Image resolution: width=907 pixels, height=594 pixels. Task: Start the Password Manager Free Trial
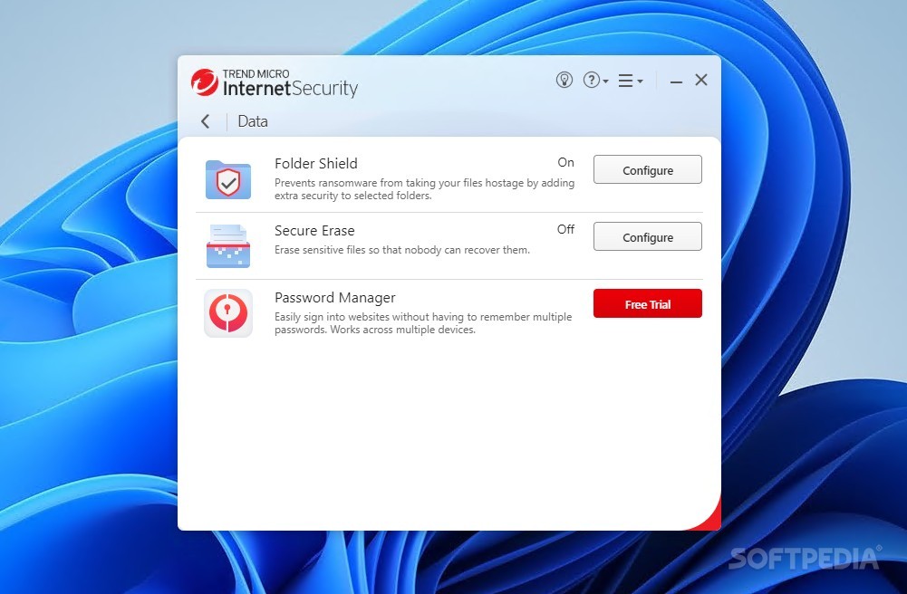(647, 304)
